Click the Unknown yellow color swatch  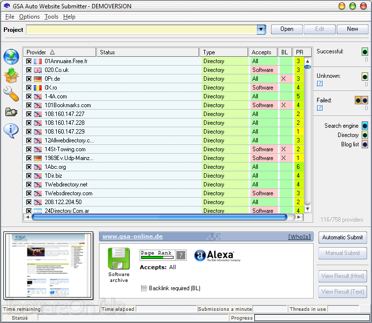[x=365, y=76]
